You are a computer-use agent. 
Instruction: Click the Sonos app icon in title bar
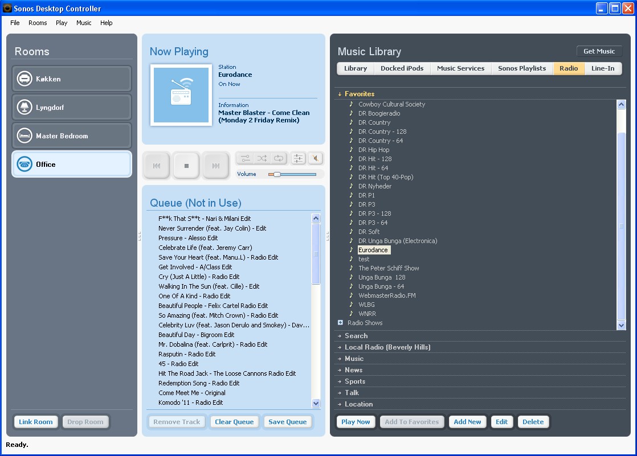(7, 8)
